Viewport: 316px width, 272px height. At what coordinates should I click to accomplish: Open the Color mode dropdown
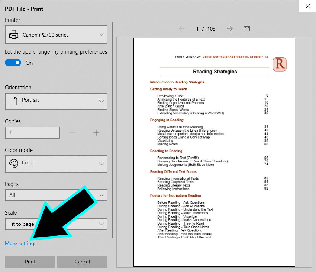tap(56, 163)
